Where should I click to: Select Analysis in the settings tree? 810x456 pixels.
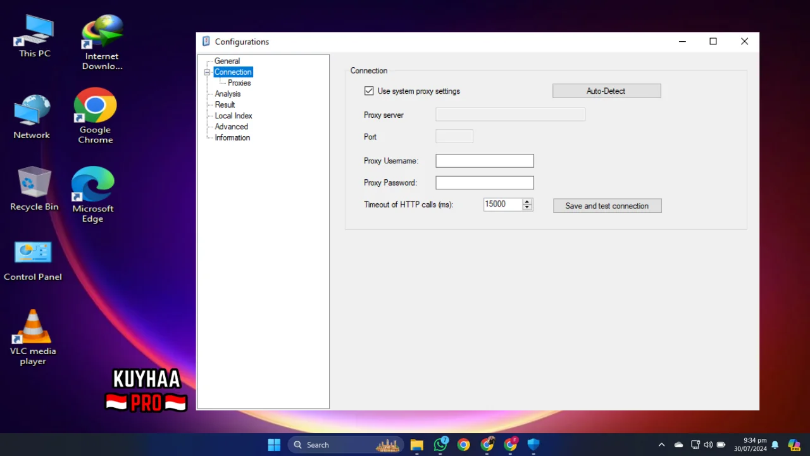click(227, 94)
